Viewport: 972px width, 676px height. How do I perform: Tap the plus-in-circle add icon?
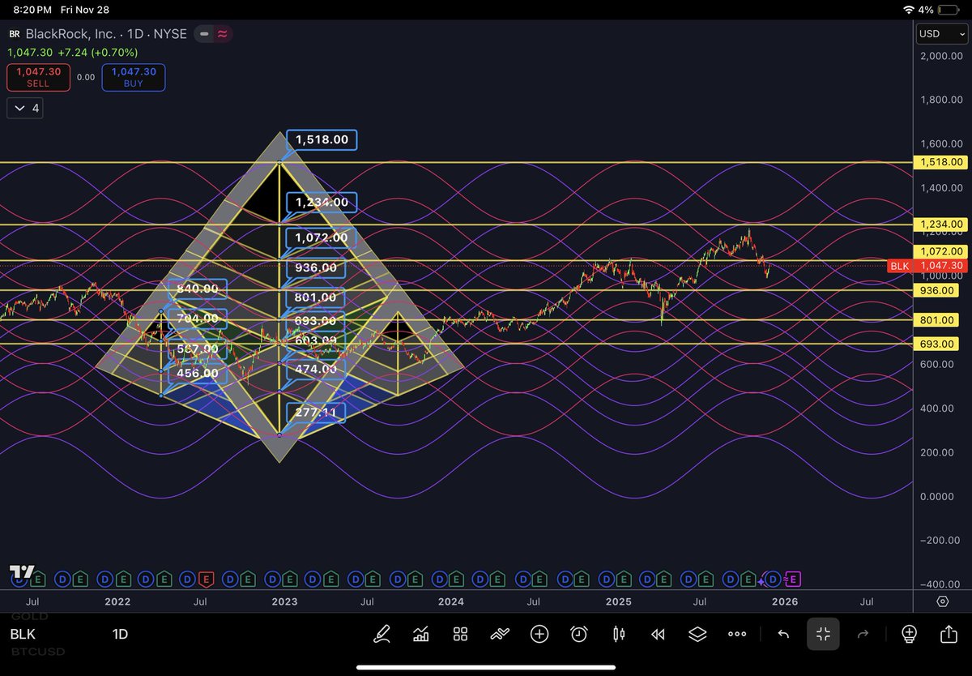[x=539, y=634]
